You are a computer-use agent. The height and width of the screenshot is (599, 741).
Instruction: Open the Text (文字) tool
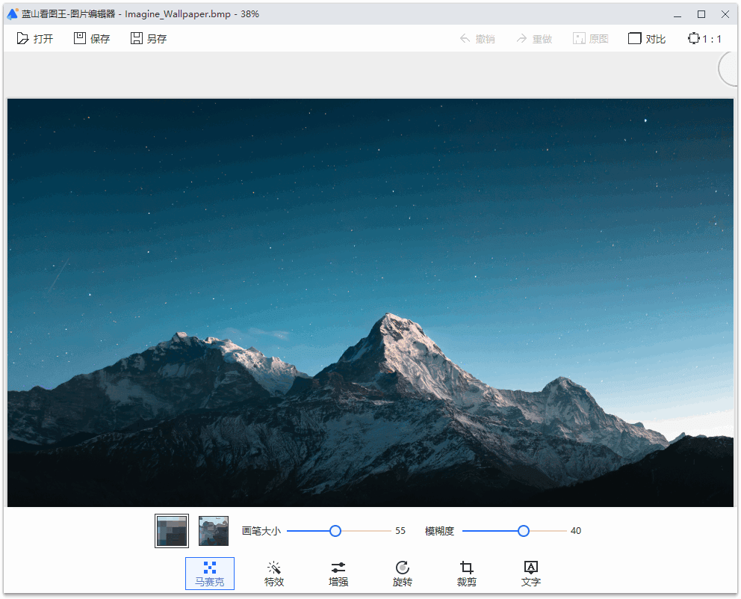(x=531, y=574)
